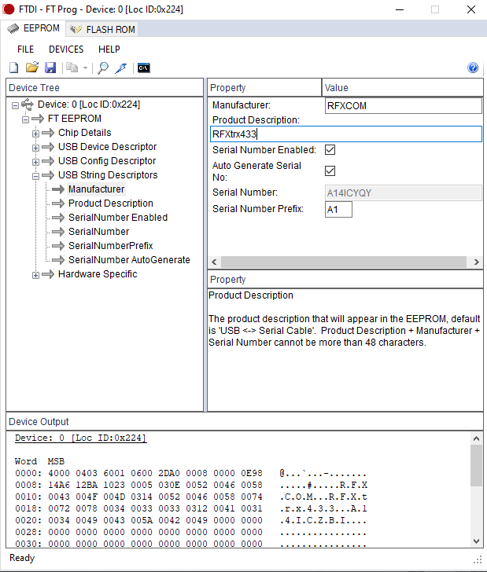Image resolution: width=487 pixels, height=572 pixels.
Task: Select Product Description tree item
Action: coord(111,203)
